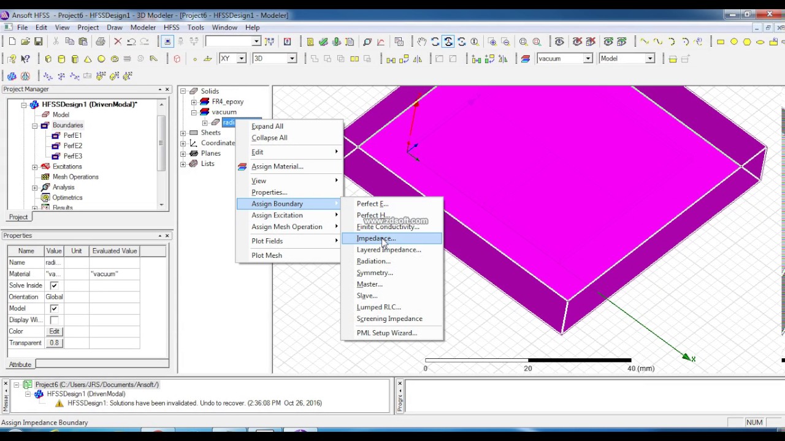The height and width of the screenshot is (441, 785).
Task: Click the green Validate checkmark icon
Action: (323, 42)
